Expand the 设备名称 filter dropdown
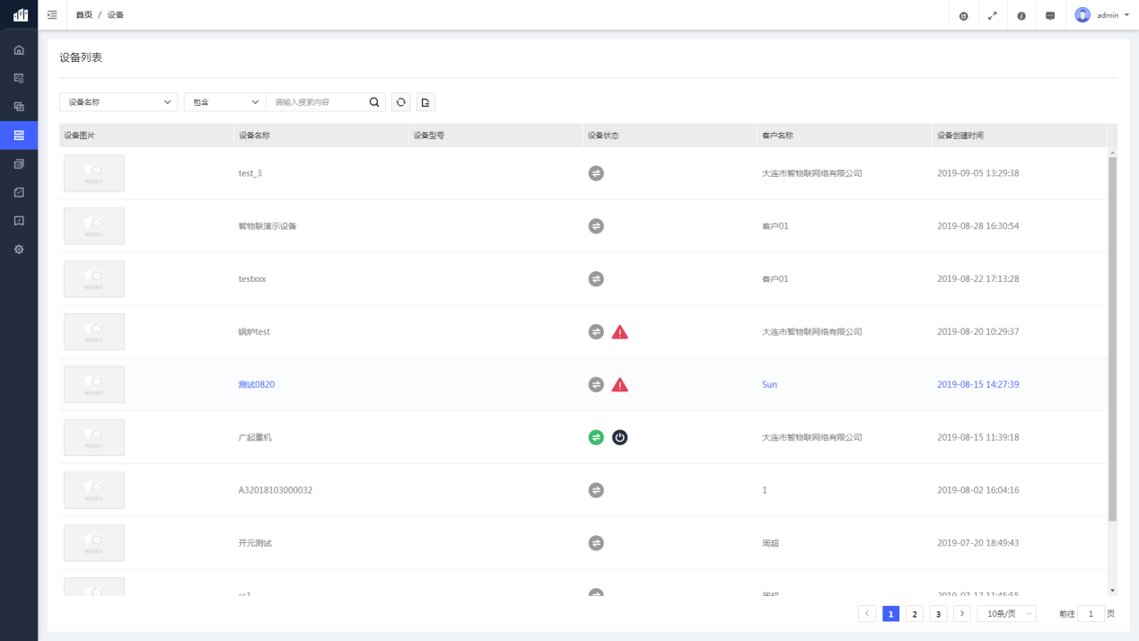This screenshot has width=1139, height=641. coord(118,102)
